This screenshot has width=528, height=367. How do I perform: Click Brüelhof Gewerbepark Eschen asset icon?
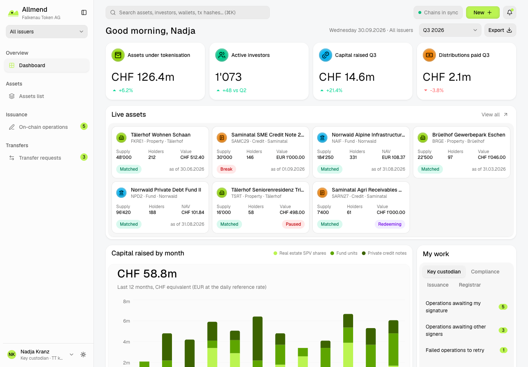click(x=423, y=138)
